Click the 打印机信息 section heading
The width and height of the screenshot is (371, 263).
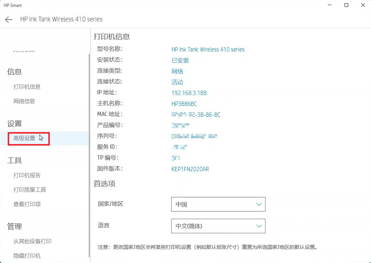112,36
